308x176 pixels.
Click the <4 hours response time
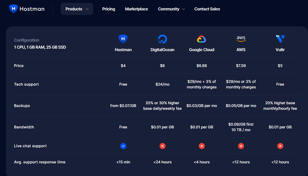(202, 162)
